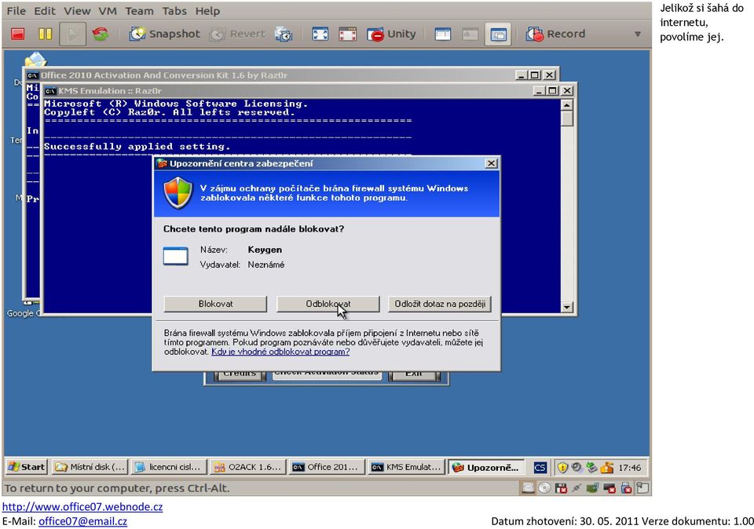
Task: Click the Revert toolbar button
Action: point(237,34)
